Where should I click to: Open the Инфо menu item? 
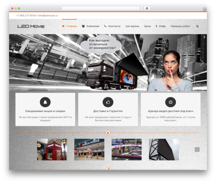coord(161,26)
